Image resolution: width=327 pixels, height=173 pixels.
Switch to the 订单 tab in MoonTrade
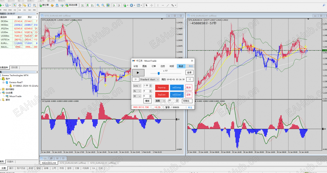[154, 66]
